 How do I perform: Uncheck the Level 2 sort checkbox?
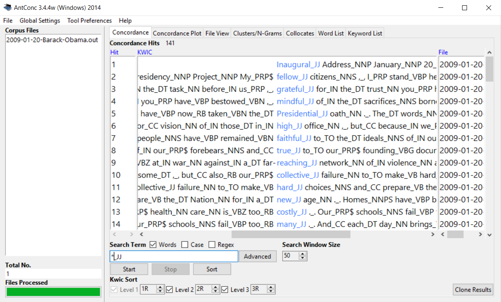[x=170, y=290]
